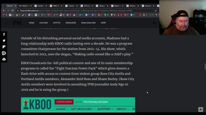This screenshot has width=206, height=115.
Task: Expand the GET INVOLVED dropdown
Action: 82,109
